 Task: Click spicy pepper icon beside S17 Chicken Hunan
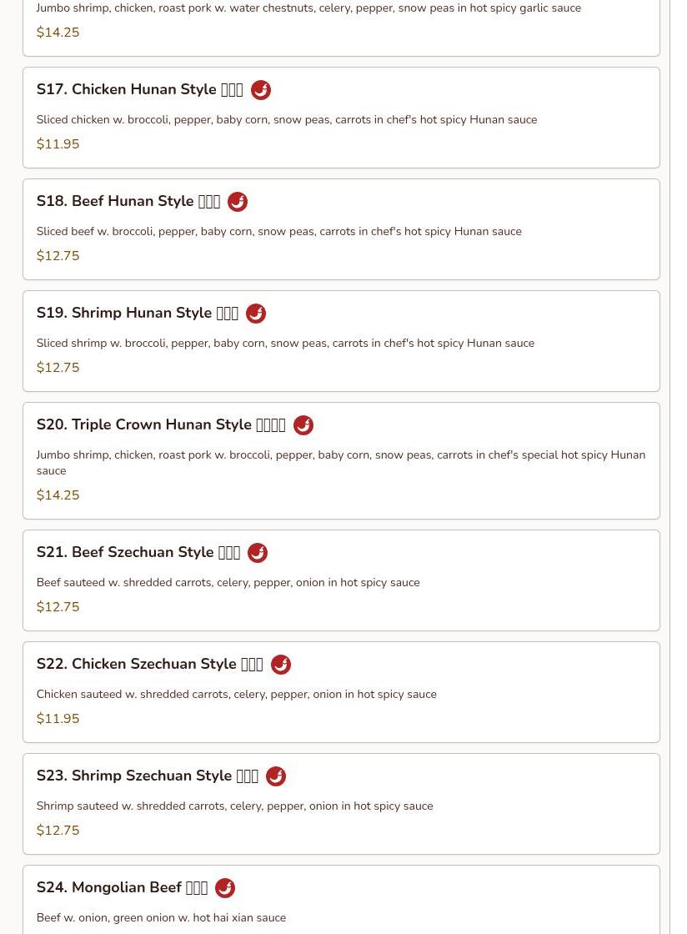(260, 90)
